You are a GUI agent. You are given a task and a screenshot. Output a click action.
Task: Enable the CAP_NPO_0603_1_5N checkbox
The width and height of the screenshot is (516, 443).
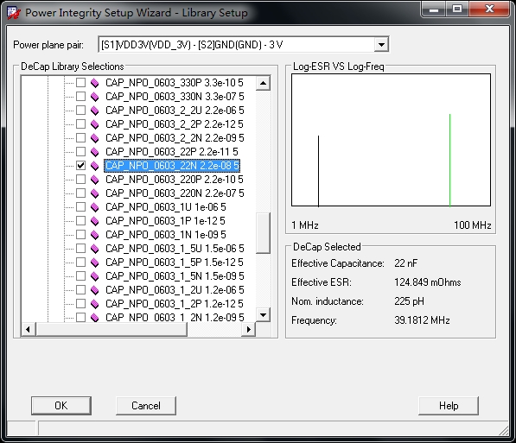click(x=80, y=276)
